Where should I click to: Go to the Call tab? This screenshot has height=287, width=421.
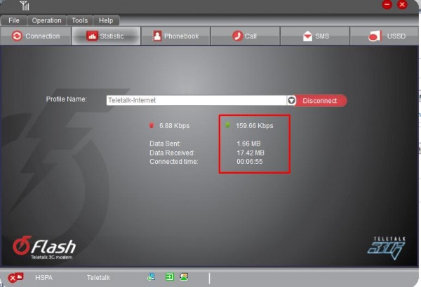tap(245, 36)
